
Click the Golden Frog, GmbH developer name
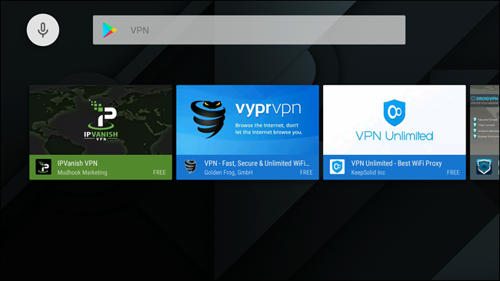pyautogui.click(x=228, y=173)
